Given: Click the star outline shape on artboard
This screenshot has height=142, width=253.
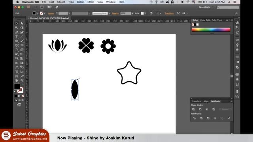Looking at the screenshot, I should coord(129,73).
